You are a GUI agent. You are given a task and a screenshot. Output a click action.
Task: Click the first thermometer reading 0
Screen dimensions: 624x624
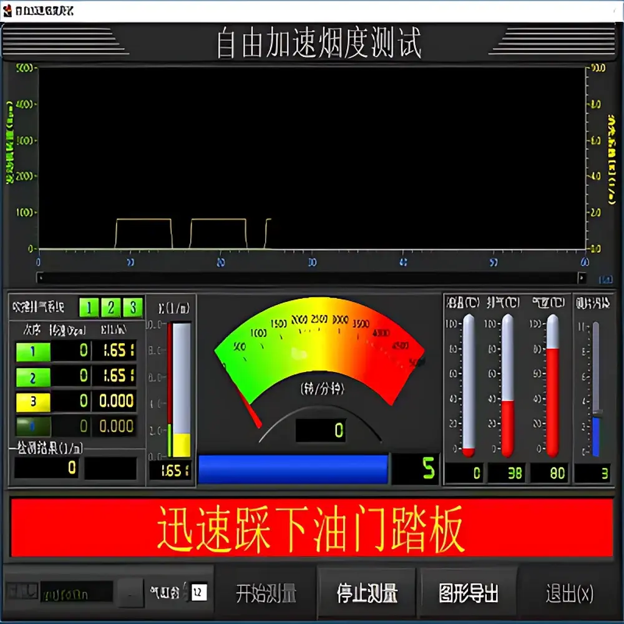coord(469,385)
